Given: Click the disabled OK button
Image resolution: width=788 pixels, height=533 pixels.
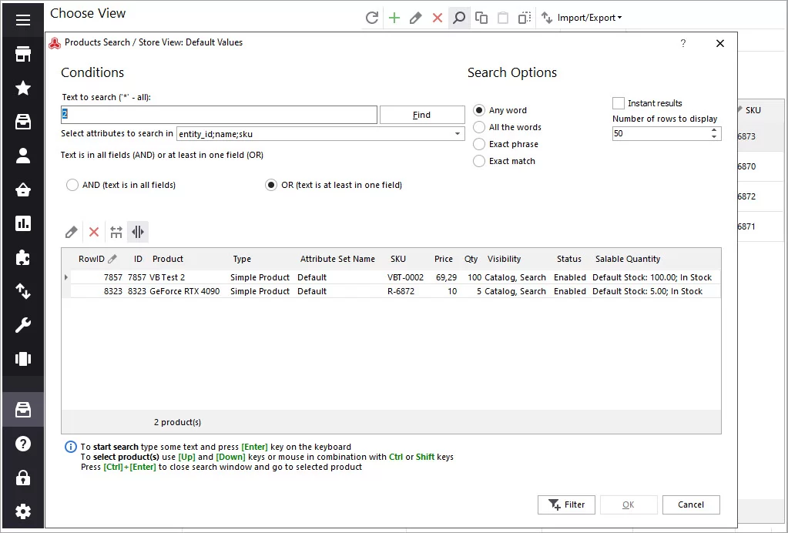Looking at the screenshot, I should (629, 505).
